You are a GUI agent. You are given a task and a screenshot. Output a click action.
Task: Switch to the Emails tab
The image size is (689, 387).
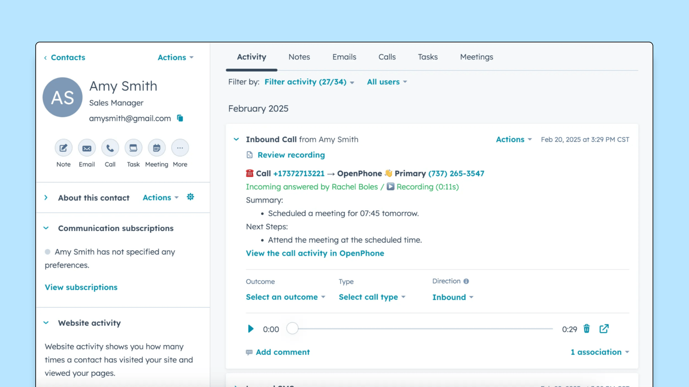pyautogui.click(x=344, y=57)
